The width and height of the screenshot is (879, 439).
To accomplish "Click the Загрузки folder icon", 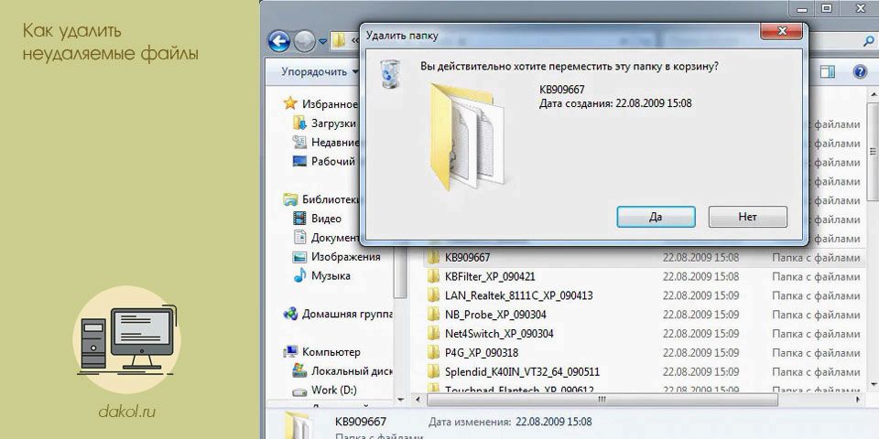I will pyautogui.click(x=300, y=123).
